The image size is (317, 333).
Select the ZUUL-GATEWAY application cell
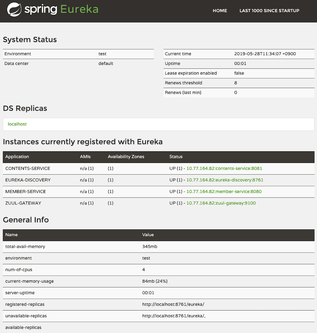[x=23, y=203]
